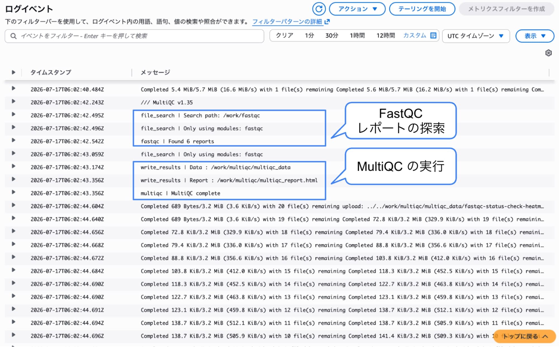Select message 'fastqc | Found 6 reports'
559x347 pixels.
tap(177, 141)
